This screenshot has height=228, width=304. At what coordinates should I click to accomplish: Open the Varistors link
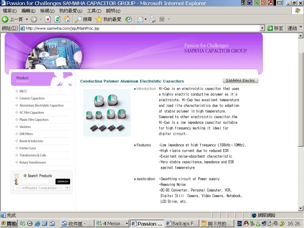[25, 127]
